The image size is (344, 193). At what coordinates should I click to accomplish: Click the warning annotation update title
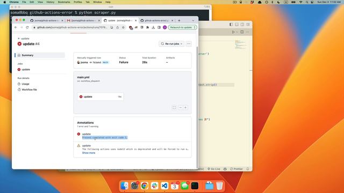(86, 145)
